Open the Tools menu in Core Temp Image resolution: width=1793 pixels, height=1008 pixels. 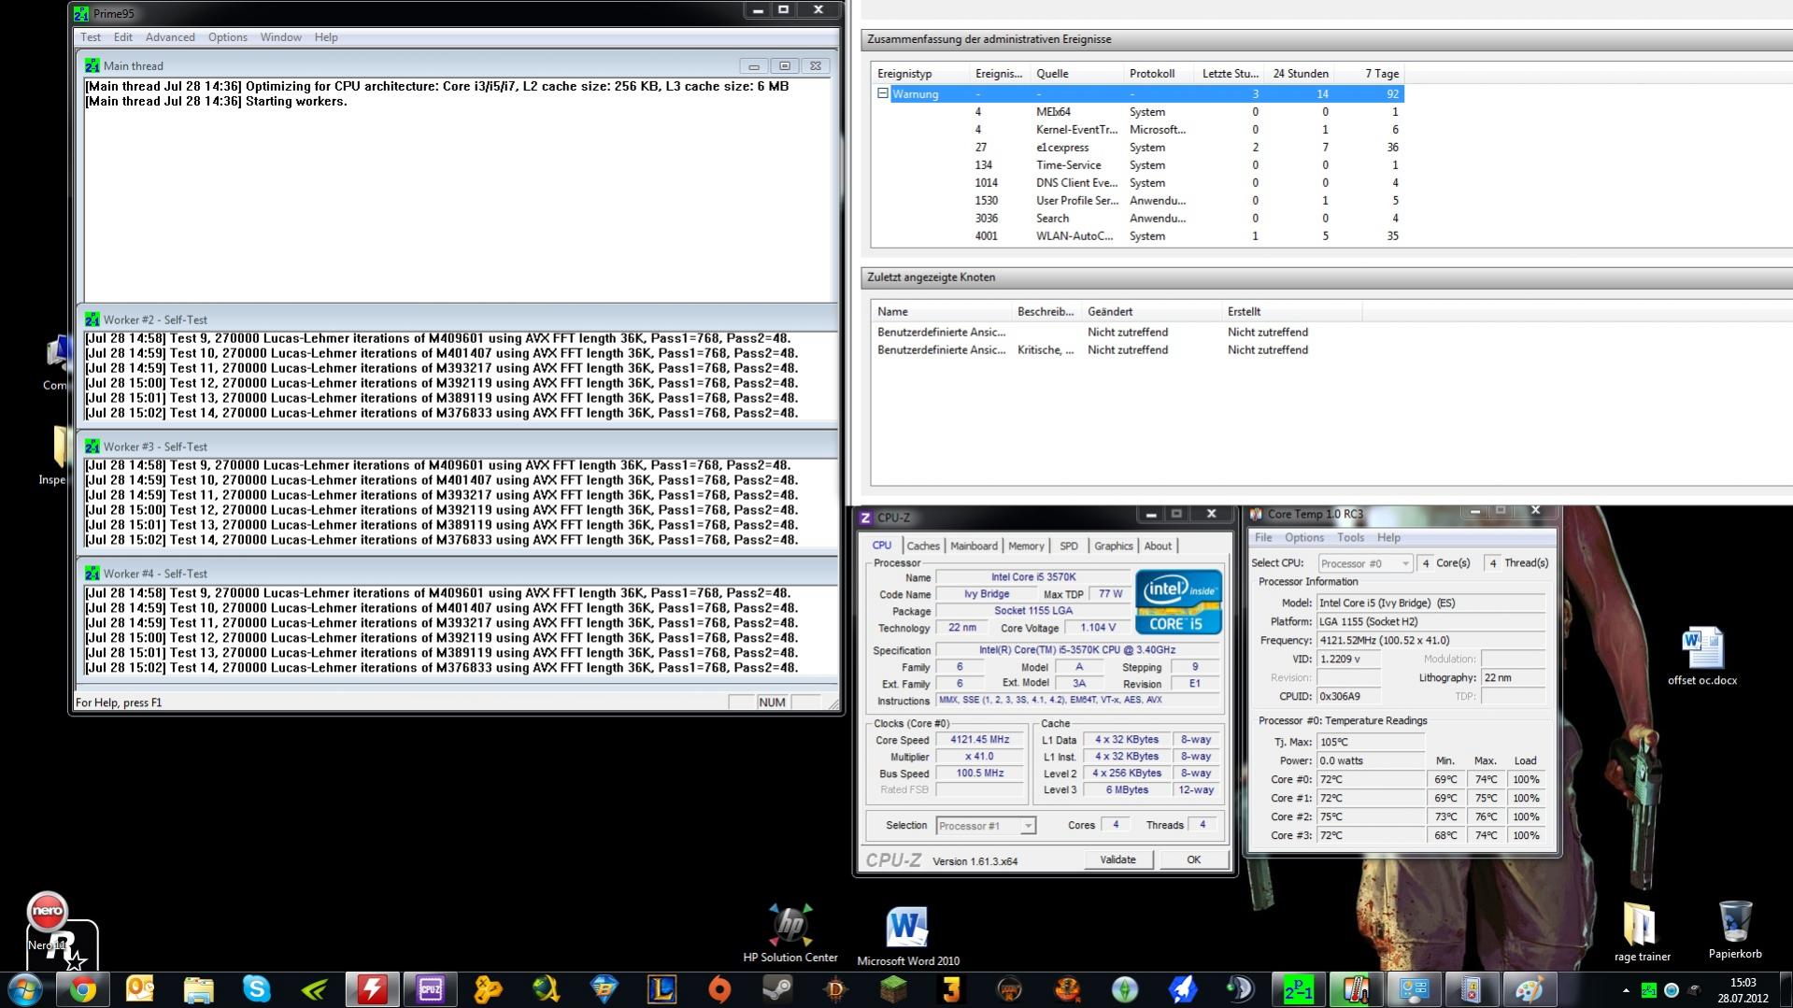click(x=1350, y=538)
